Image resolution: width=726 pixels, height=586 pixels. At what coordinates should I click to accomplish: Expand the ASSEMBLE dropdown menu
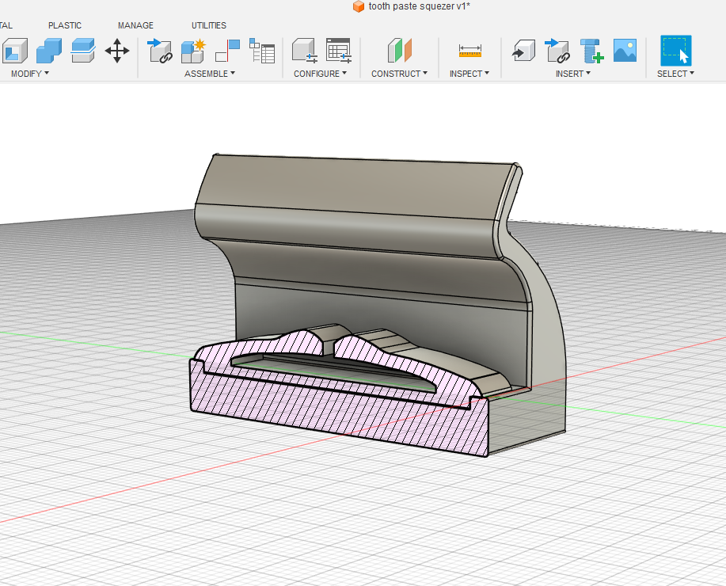(210, 74)
